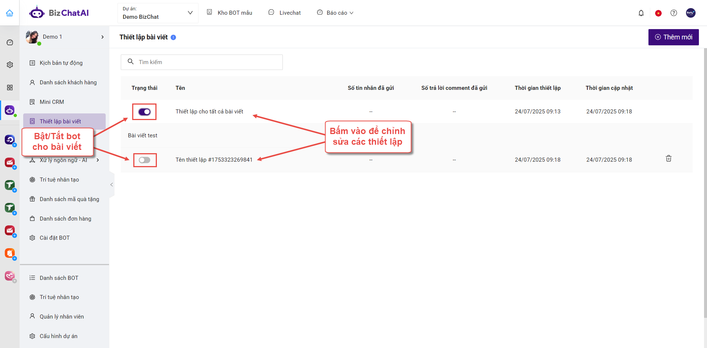707x348 pixels.
Task: Go to home via the house icon
Action: pyautogui.click(x=10, y=13)
